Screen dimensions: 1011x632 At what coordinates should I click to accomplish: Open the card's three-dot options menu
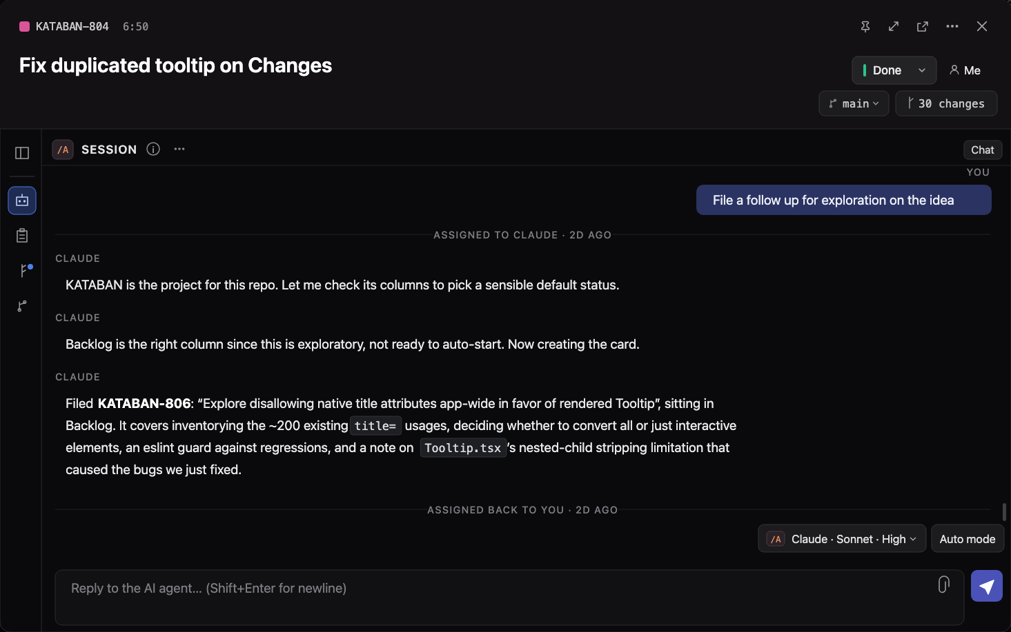(952, 26)
